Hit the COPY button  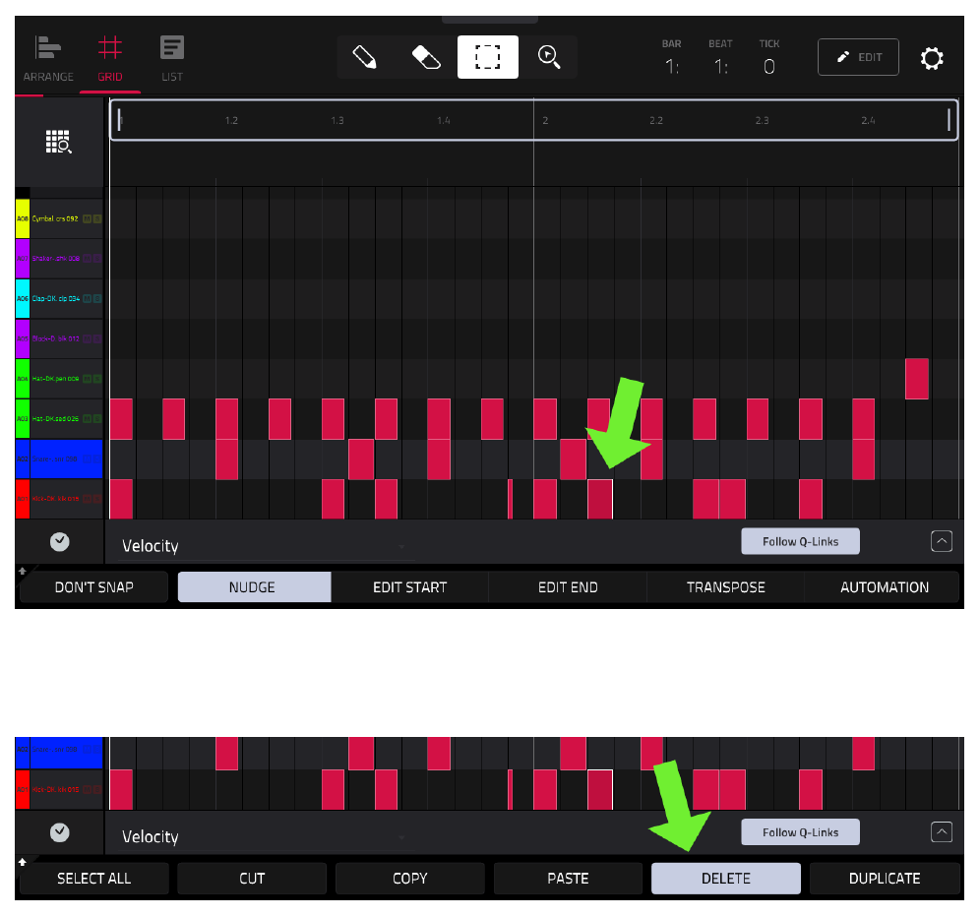tap(410, 879)
